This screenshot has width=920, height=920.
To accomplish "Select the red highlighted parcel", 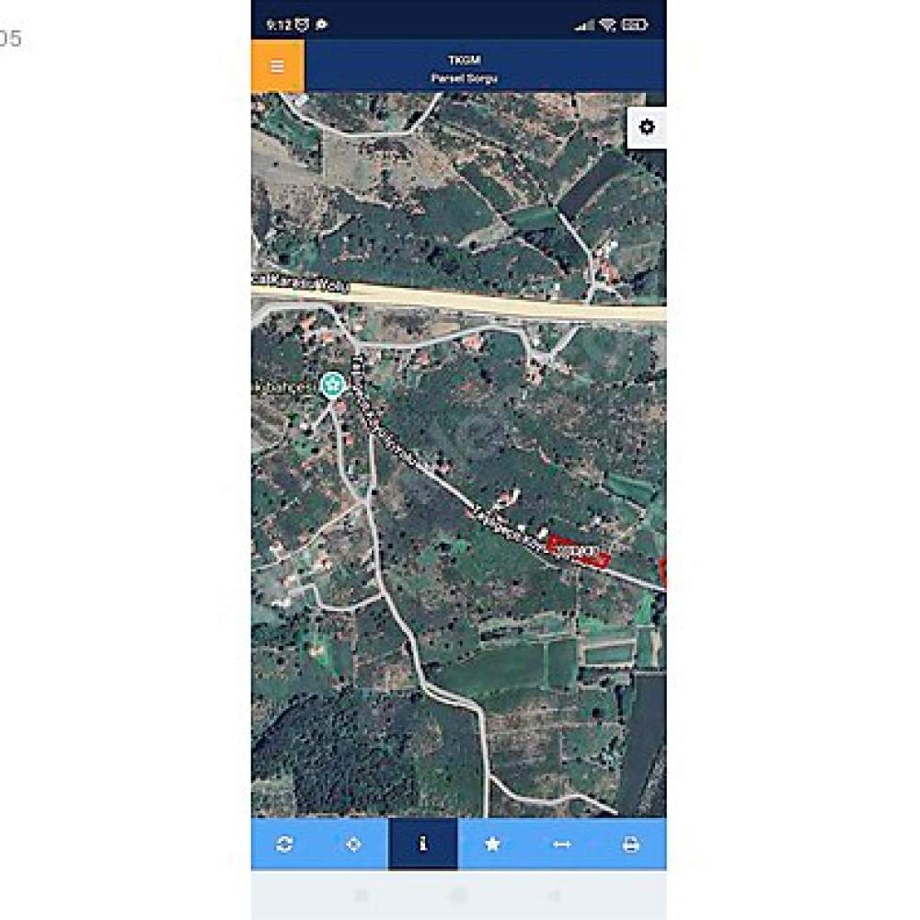I will pyautogui.click(x=579, y=551).
